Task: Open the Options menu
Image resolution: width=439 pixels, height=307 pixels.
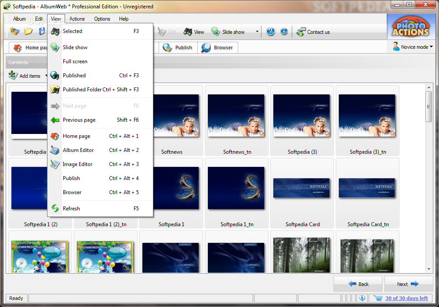Action: pyautogui.click(x=102, y=19)
